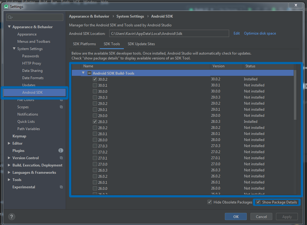Click the Android Studio icon in title bar
The width and height of the screenshot is (307, 225).
[x=6, y=7]
